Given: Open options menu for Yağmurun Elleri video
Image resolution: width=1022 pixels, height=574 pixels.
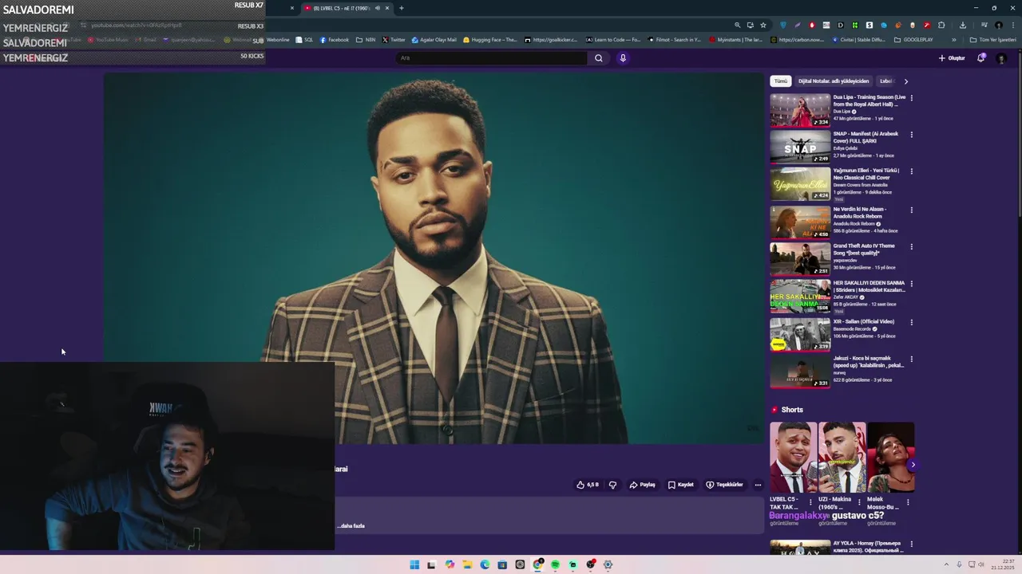Looking at the screenshot, I should tap(911, 171).
